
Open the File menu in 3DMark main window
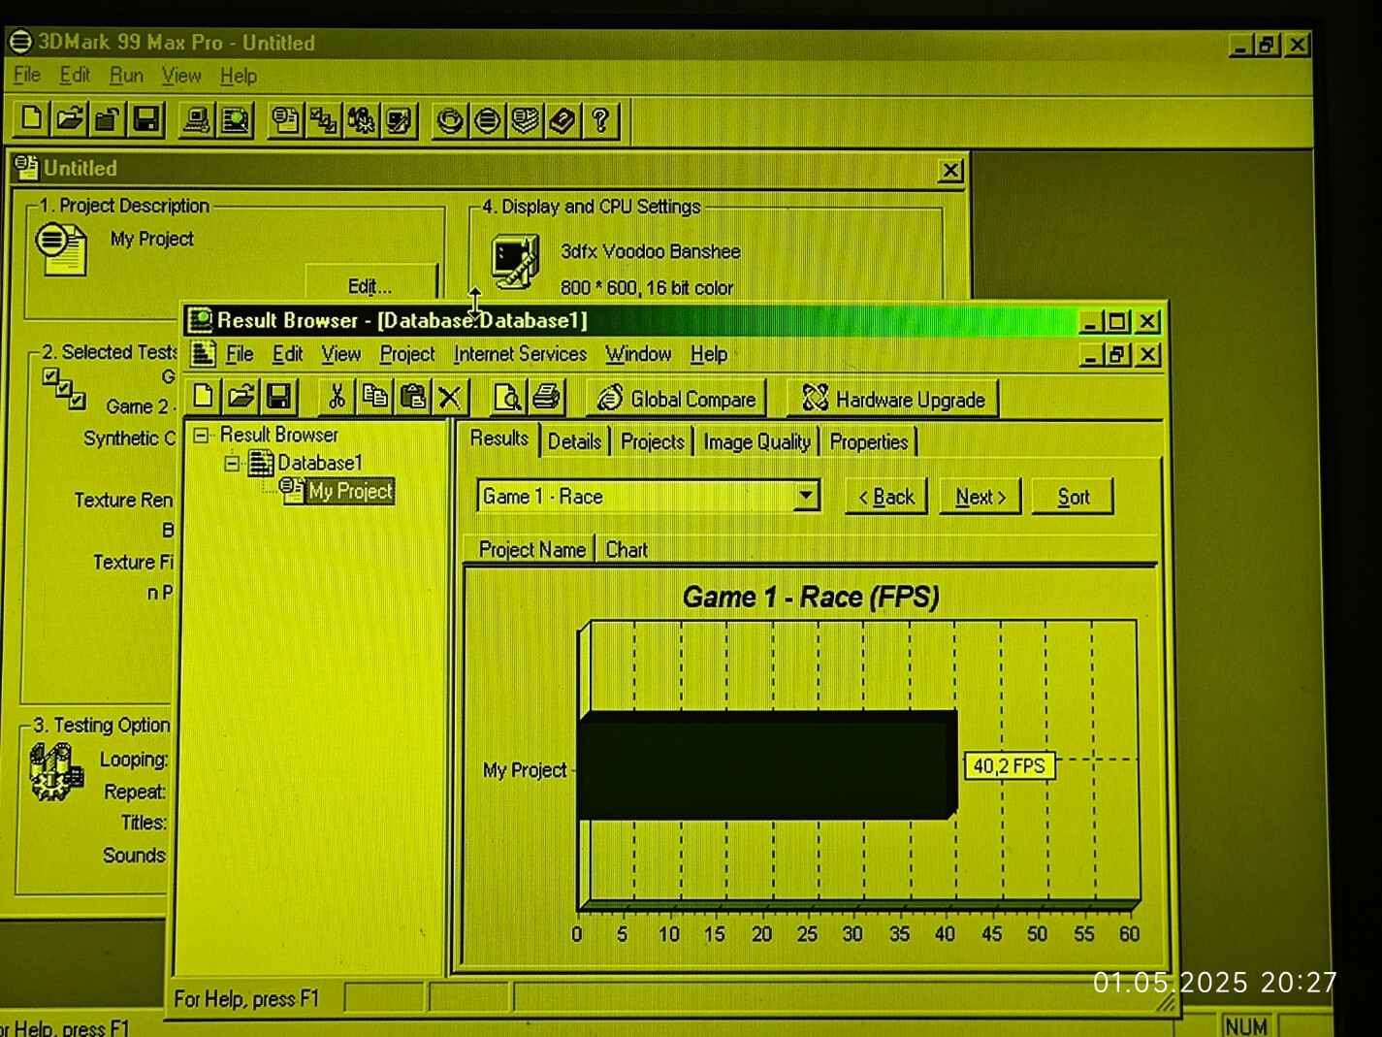point(27,75)
